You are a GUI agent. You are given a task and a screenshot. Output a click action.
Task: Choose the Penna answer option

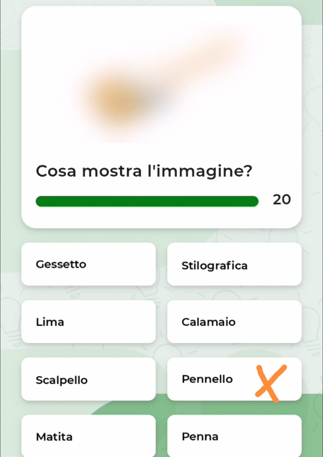(234, 436)
